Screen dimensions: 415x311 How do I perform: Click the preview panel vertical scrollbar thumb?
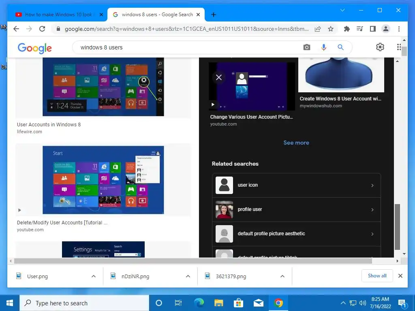click(x=397, y=227)
